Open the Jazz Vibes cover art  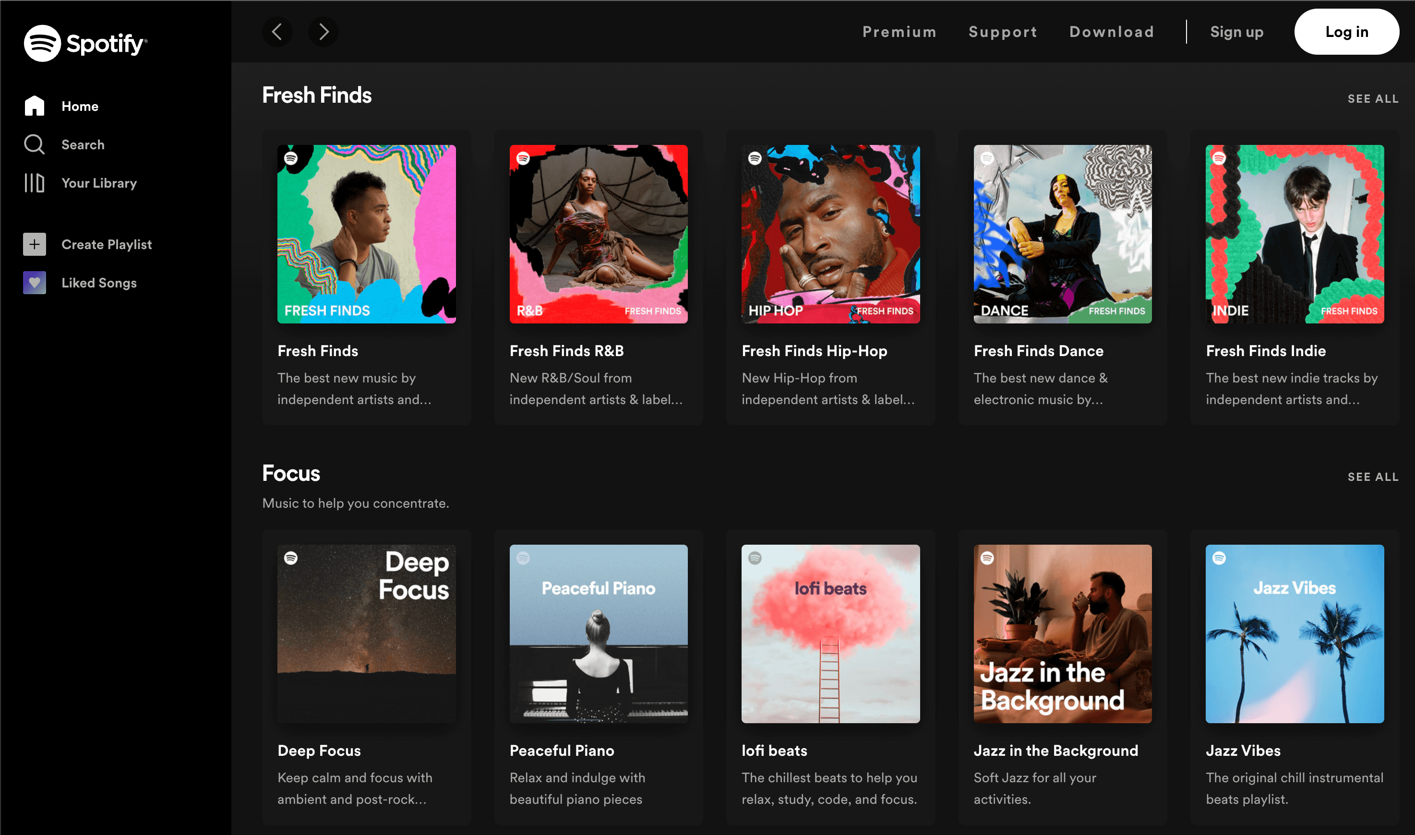coord(1295,633)
